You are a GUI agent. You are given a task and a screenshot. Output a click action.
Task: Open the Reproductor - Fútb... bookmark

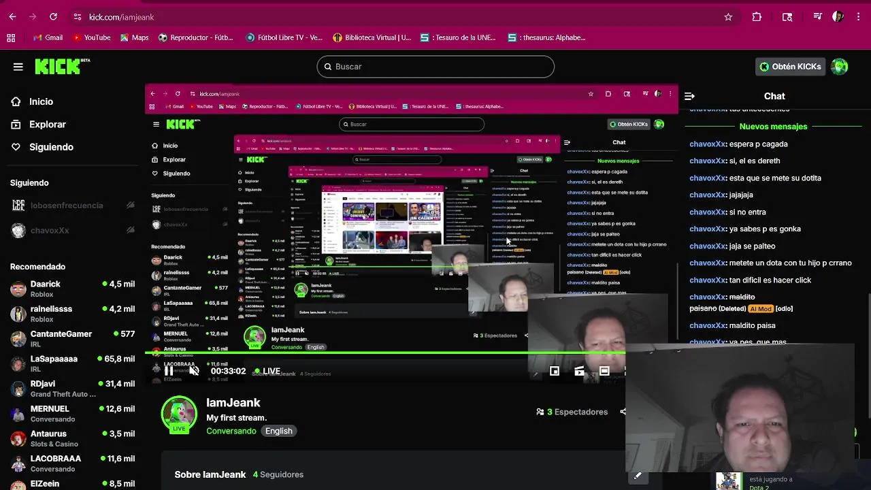tap(196, 37)
